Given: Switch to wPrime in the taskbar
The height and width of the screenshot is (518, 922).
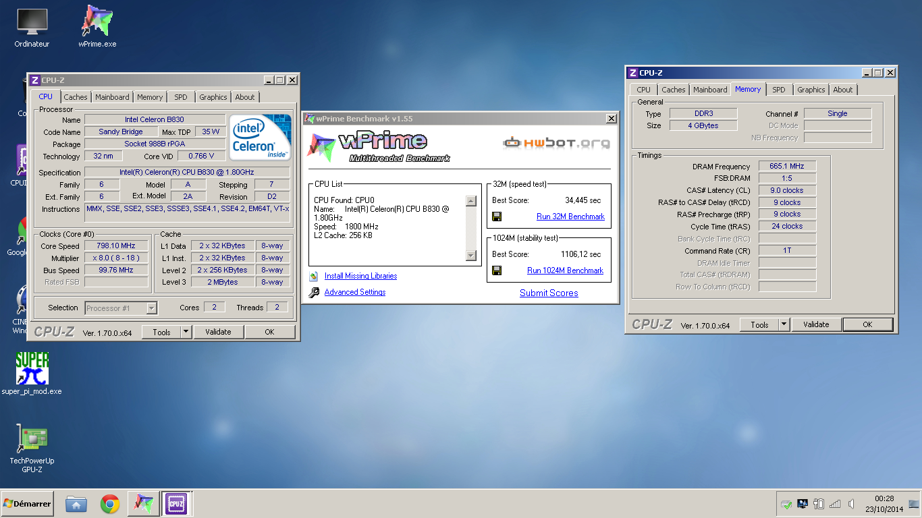Looking at the screenshot, I should 143,504.
